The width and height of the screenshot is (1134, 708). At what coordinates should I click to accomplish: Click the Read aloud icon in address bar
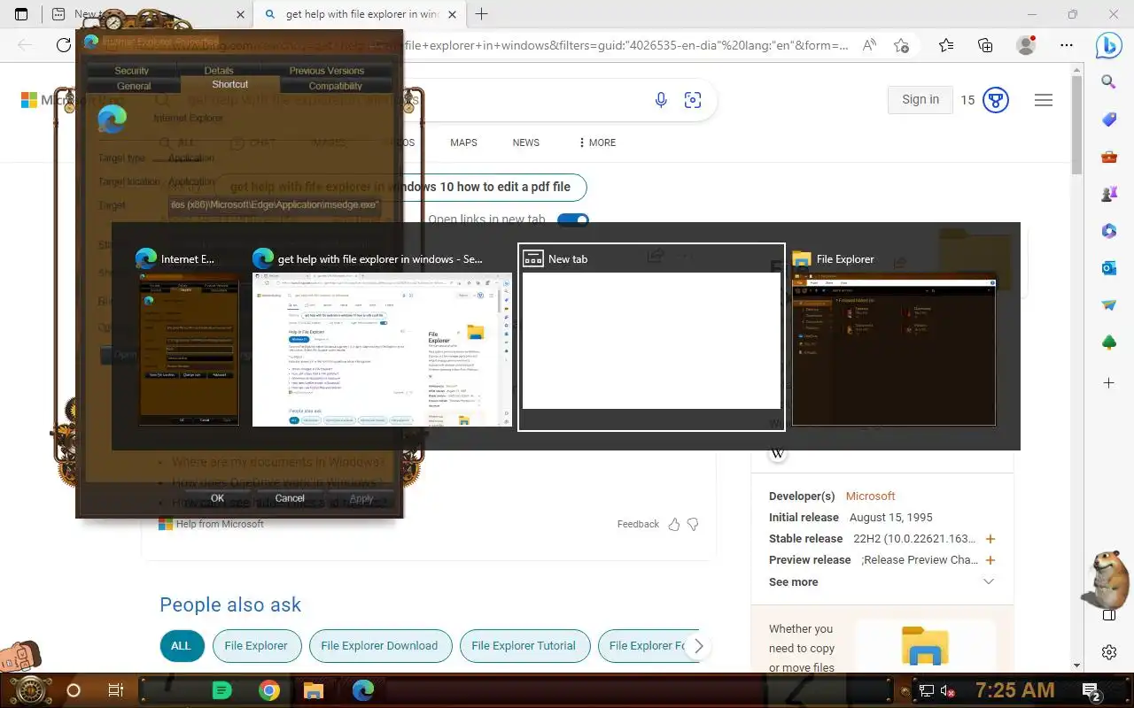coord(870,45)
